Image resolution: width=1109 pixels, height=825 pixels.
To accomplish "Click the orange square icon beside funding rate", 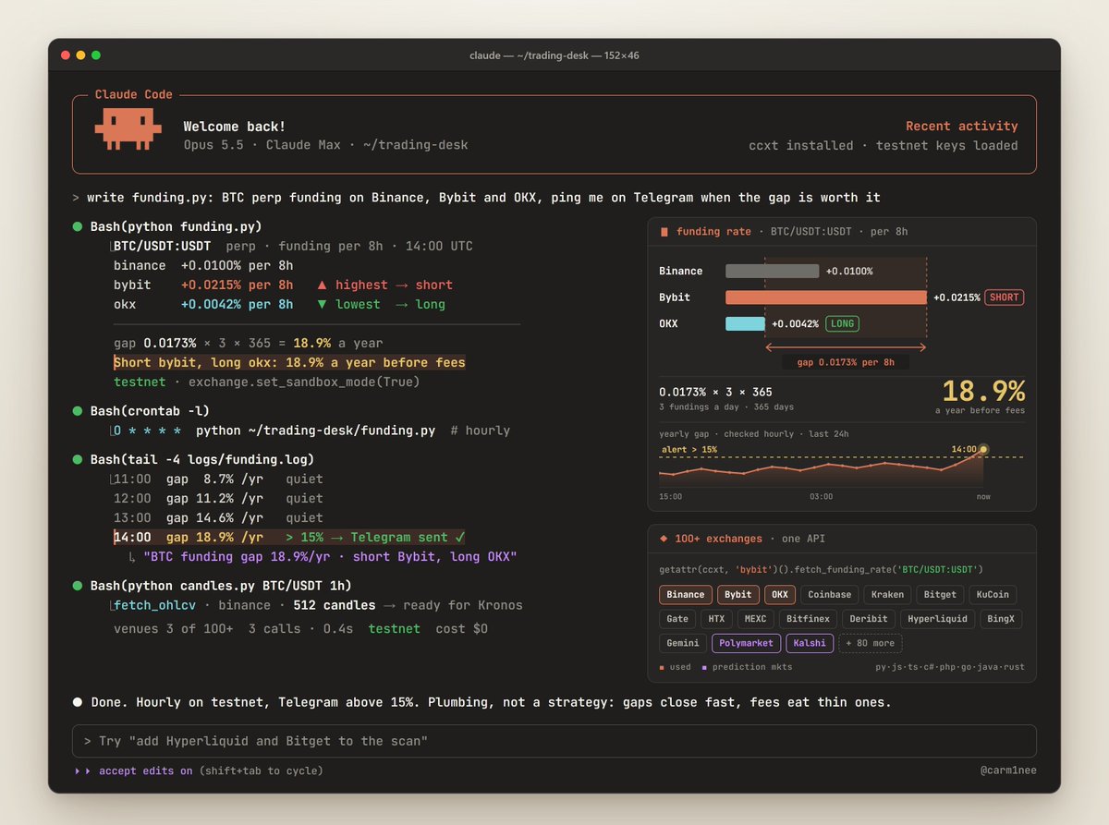I will point(664,232).
